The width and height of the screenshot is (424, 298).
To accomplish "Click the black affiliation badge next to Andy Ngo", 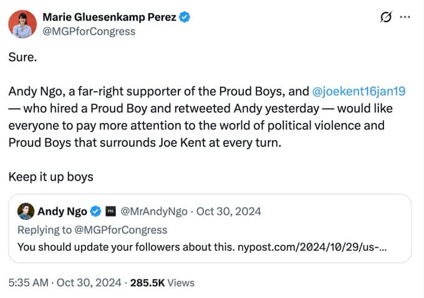I will point(110,211).
